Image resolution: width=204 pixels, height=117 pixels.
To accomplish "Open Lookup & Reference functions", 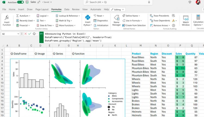I will coord(68,16).
